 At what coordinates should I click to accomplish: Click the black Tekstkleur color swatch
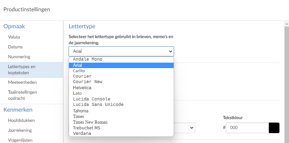coord(274,128)
